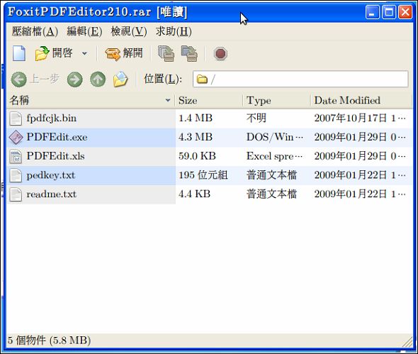
Task: Click the 59.0 KB size cell
Action: 197,156
